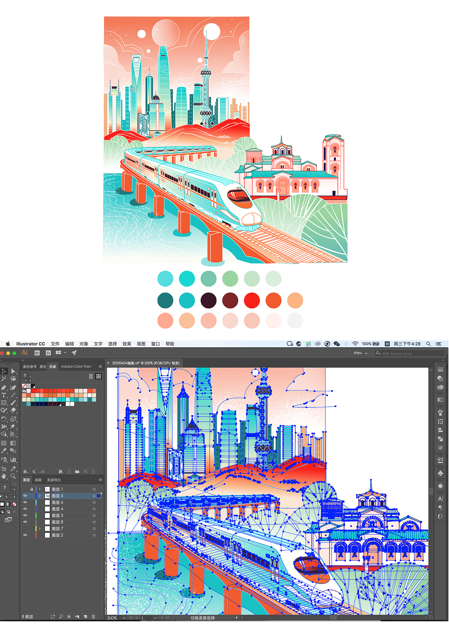Switch to the 颜色参考 tab

click(x=30, y=367)
